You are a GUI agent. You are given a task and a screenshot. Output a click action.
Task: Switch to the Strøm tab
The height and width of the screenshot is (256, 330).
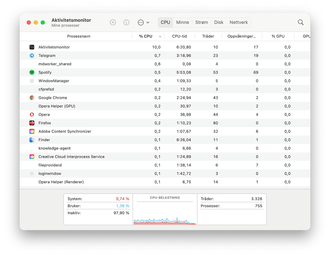[x=202, y=22]
